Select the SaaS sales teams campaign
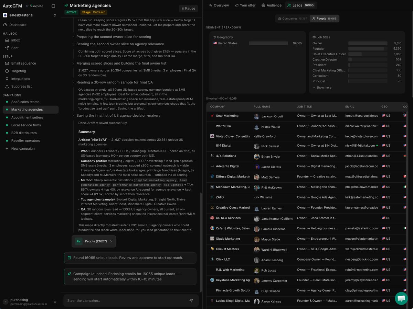This screenshot has height=309, width=413. coord(25,102)
